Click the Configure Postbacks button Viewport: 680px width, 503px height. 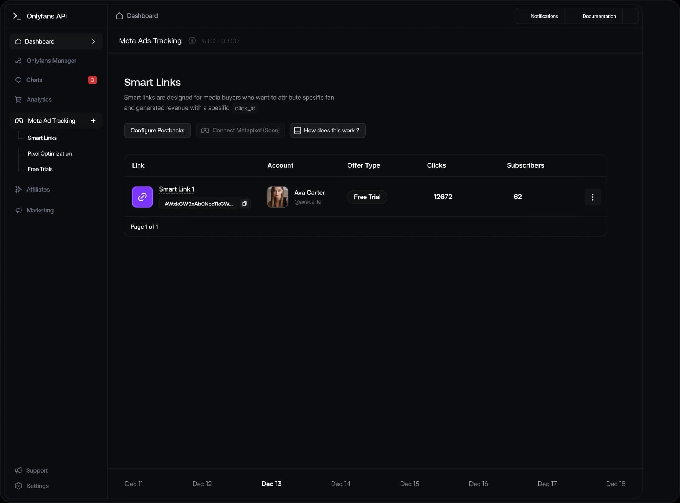[x=157, y=131]
